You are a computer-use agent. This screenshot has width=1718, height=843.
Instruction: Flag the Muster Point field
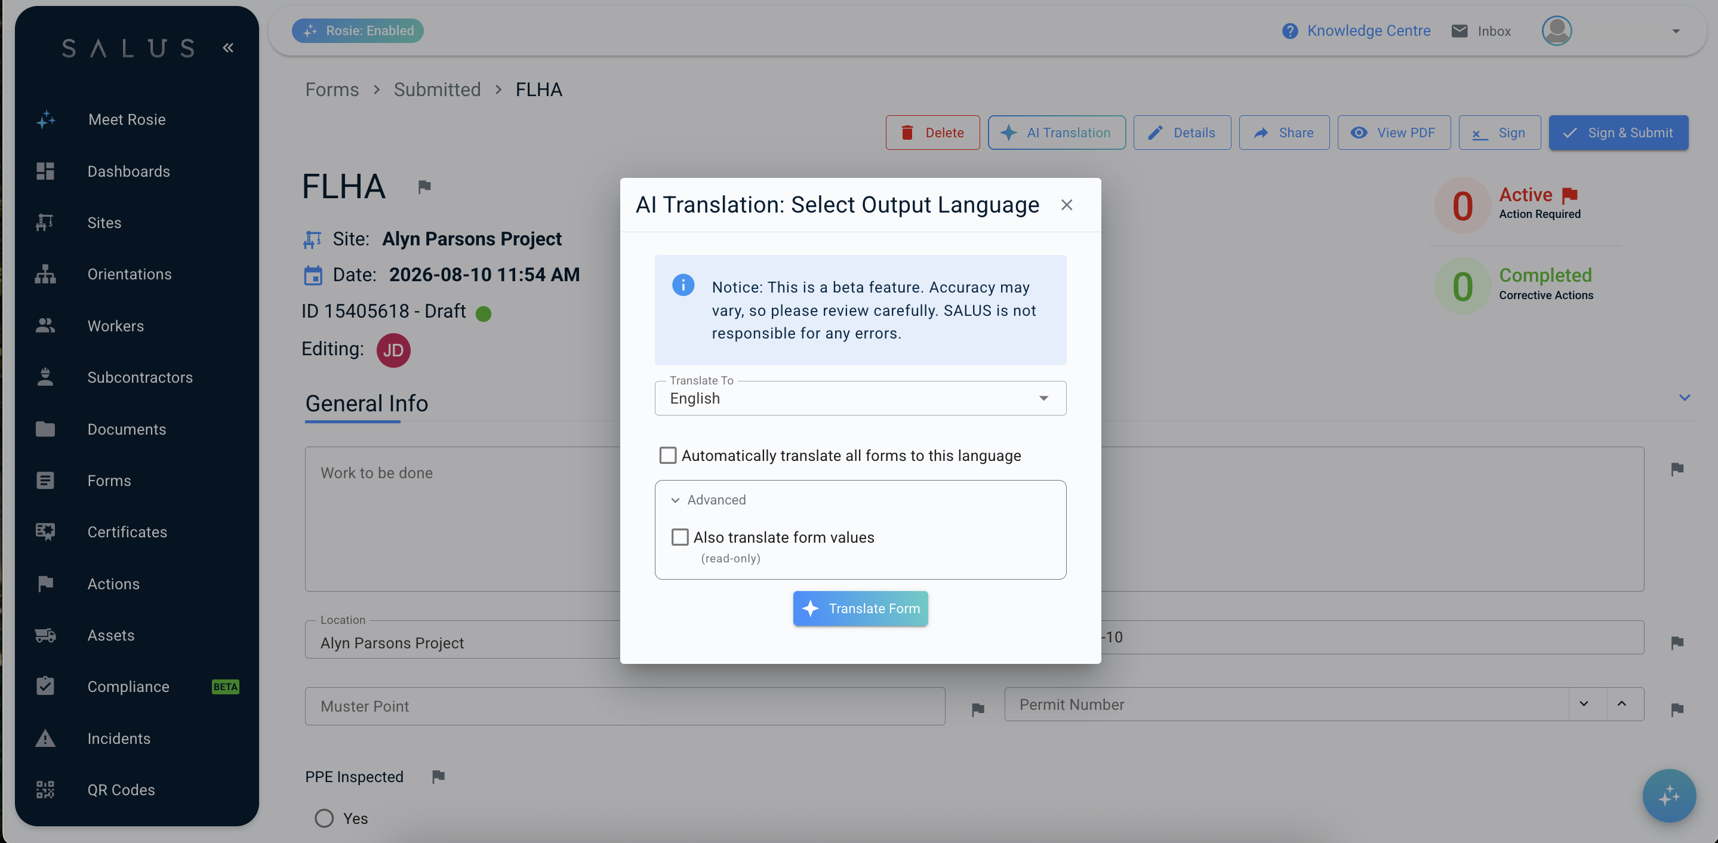click(x=978, y=710)
